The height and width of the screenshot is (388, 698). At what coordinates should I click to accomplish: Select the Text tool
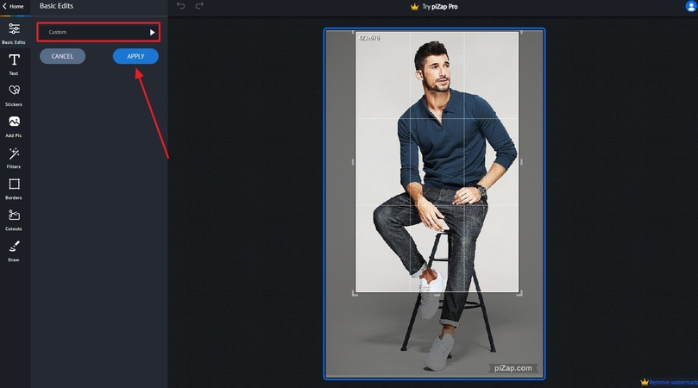point(14,65)
